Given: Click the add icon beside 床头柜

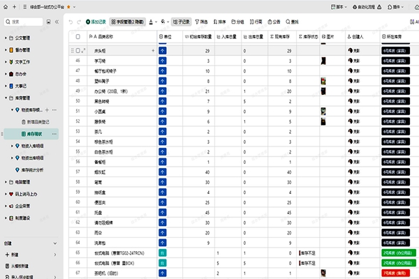Looking at the screenshot, I should click(153, 51).
